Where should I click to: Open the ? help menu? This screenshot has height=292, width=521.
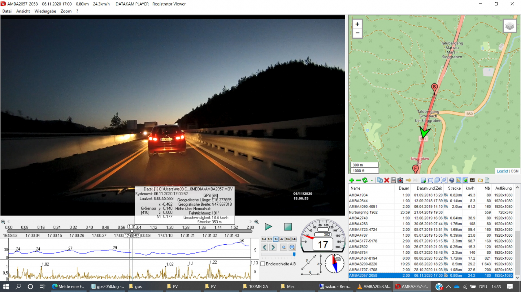tap(77, 11)
